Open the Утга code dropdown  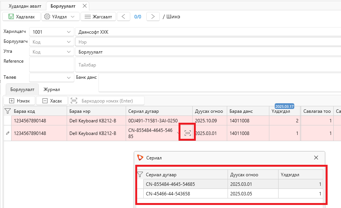[x=69, y=52]
